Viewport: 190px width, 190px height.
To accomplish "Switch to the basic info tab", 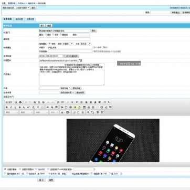I will (7, 19).
